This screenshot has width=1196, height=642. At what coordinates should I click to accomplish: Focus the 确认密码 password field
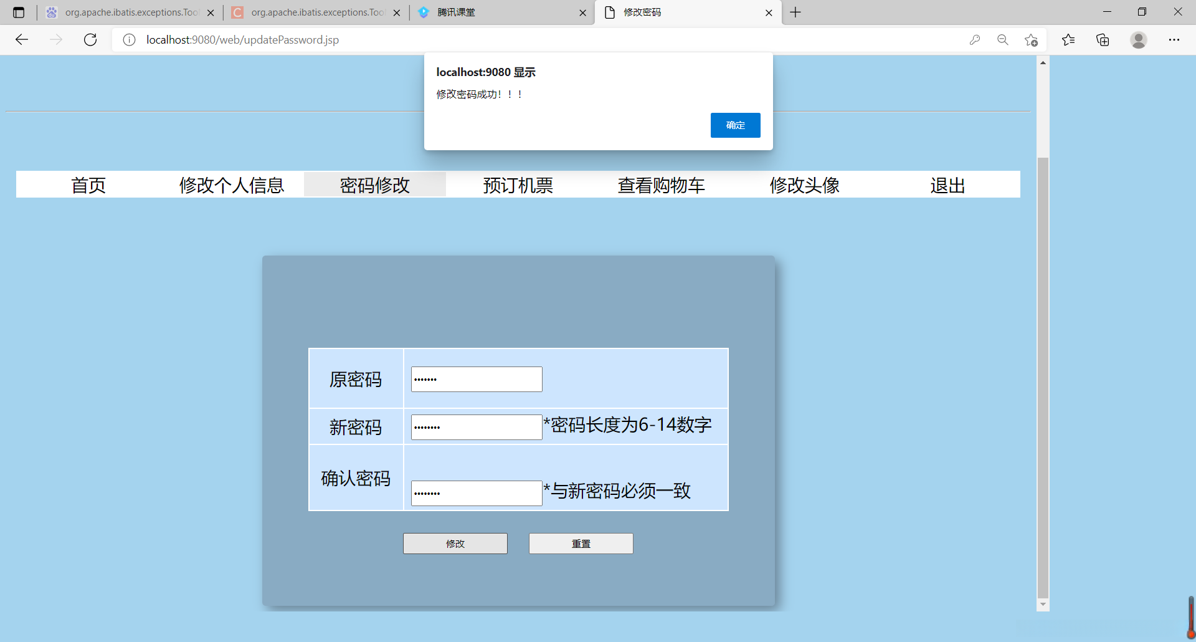(477, 493)
